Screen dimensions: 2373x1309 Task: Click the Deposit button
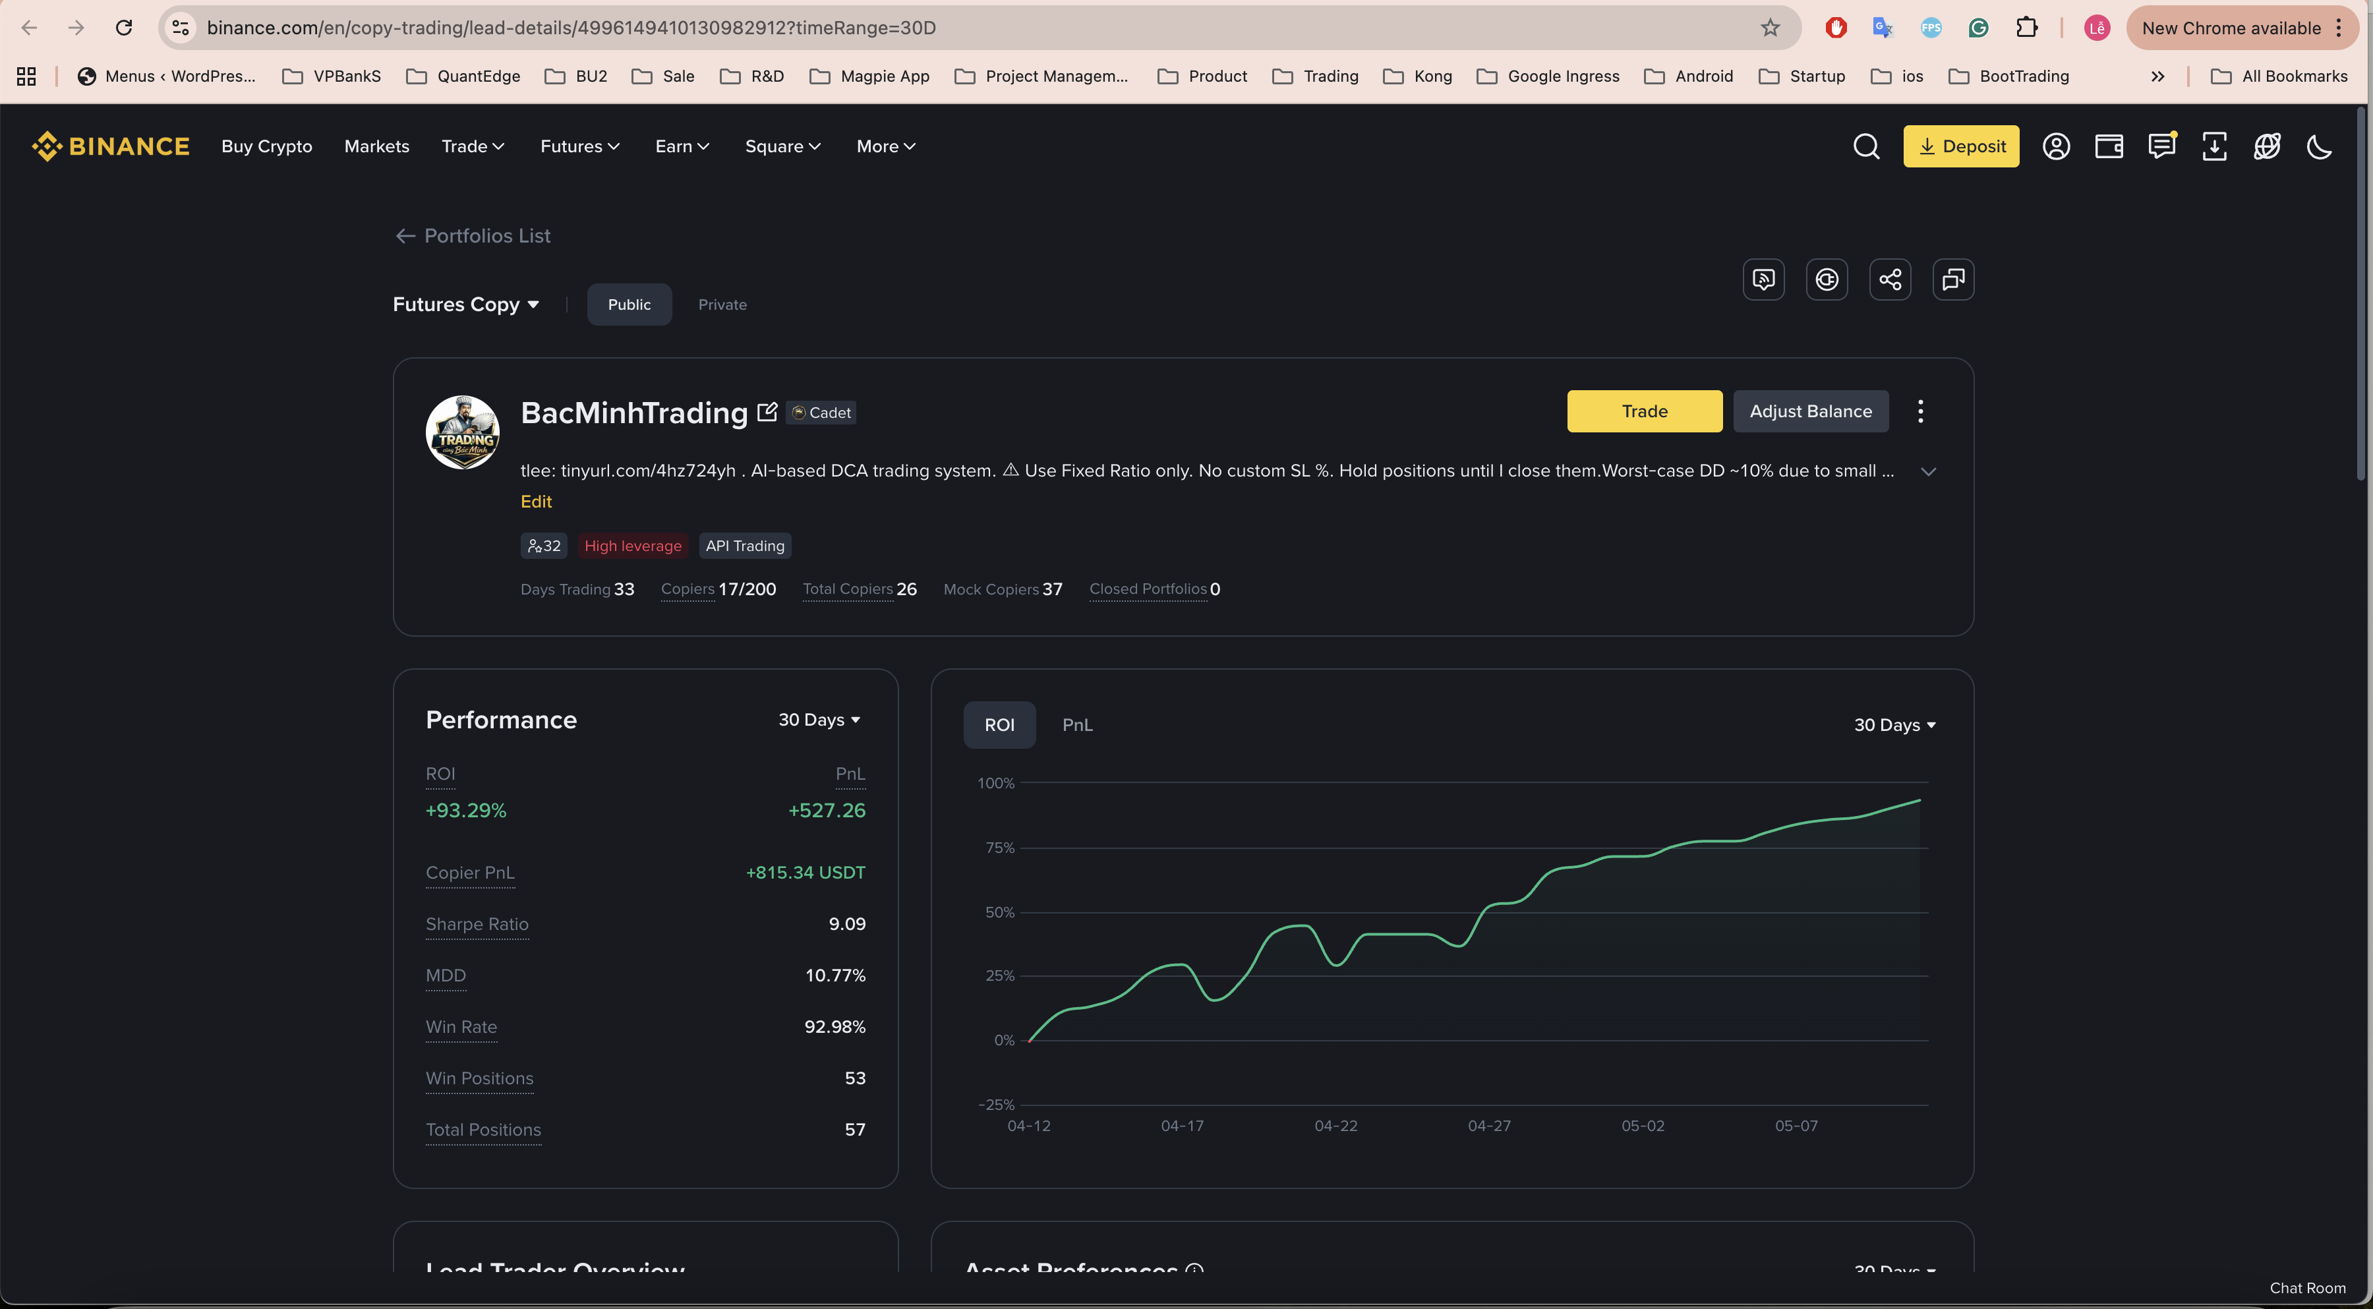point(1960,146)
